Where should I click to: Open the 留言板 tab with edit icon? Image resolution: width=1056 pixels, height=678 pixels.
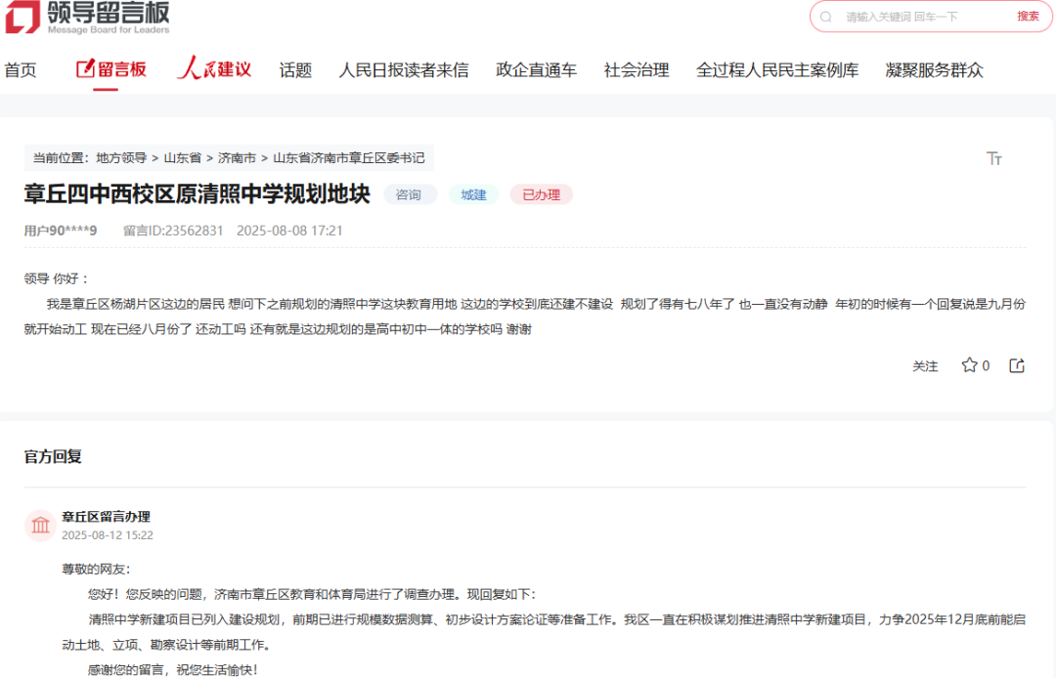[x=110, y=69]
